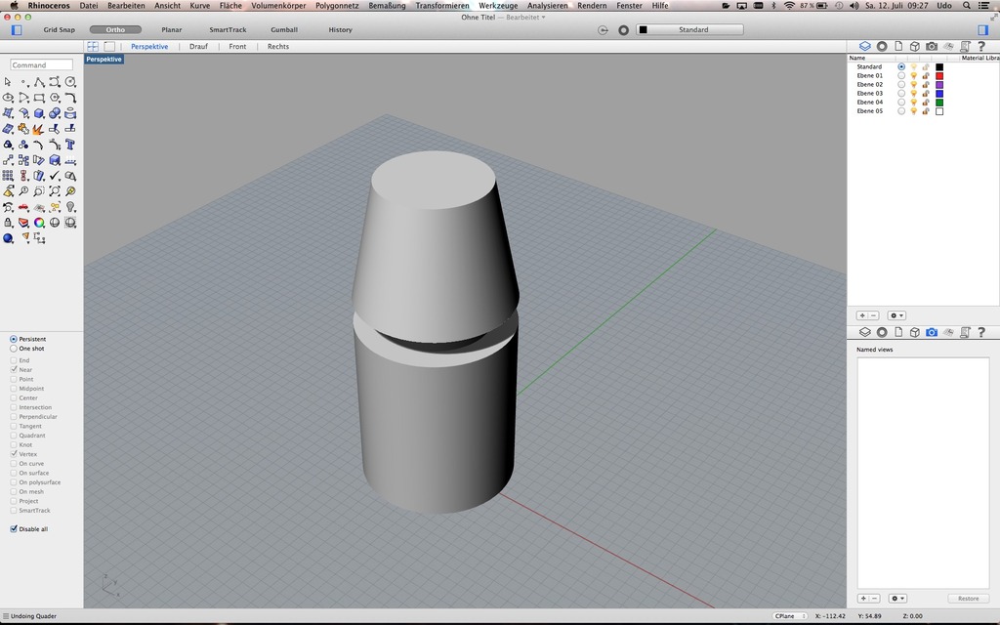Click the checkmark analysis tool icon

tap(55, 176)
